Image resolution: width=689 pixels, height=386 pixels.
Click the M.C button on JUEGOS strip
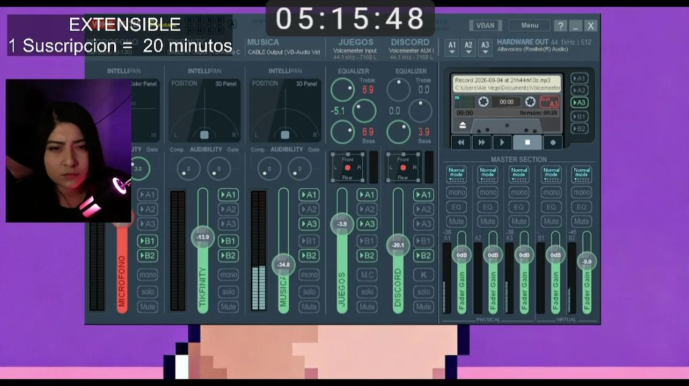(x=367, y=275)
